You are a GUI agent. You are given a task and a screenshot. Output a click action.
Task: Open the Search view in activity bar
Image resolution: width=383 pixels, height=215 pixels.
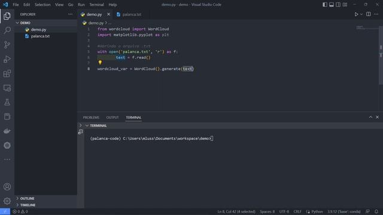(x=7, y=30)
